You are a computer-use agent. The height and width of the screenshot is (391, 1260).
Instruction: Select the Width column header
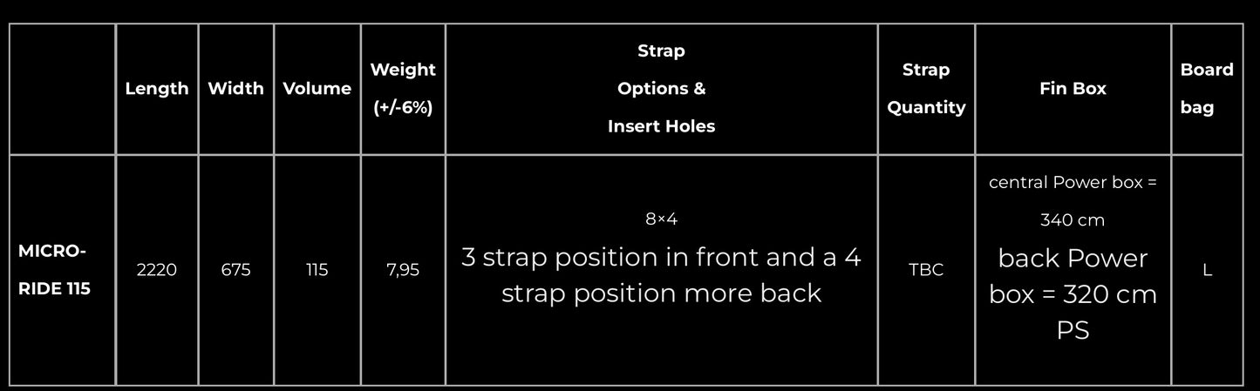tap(235, 89)
